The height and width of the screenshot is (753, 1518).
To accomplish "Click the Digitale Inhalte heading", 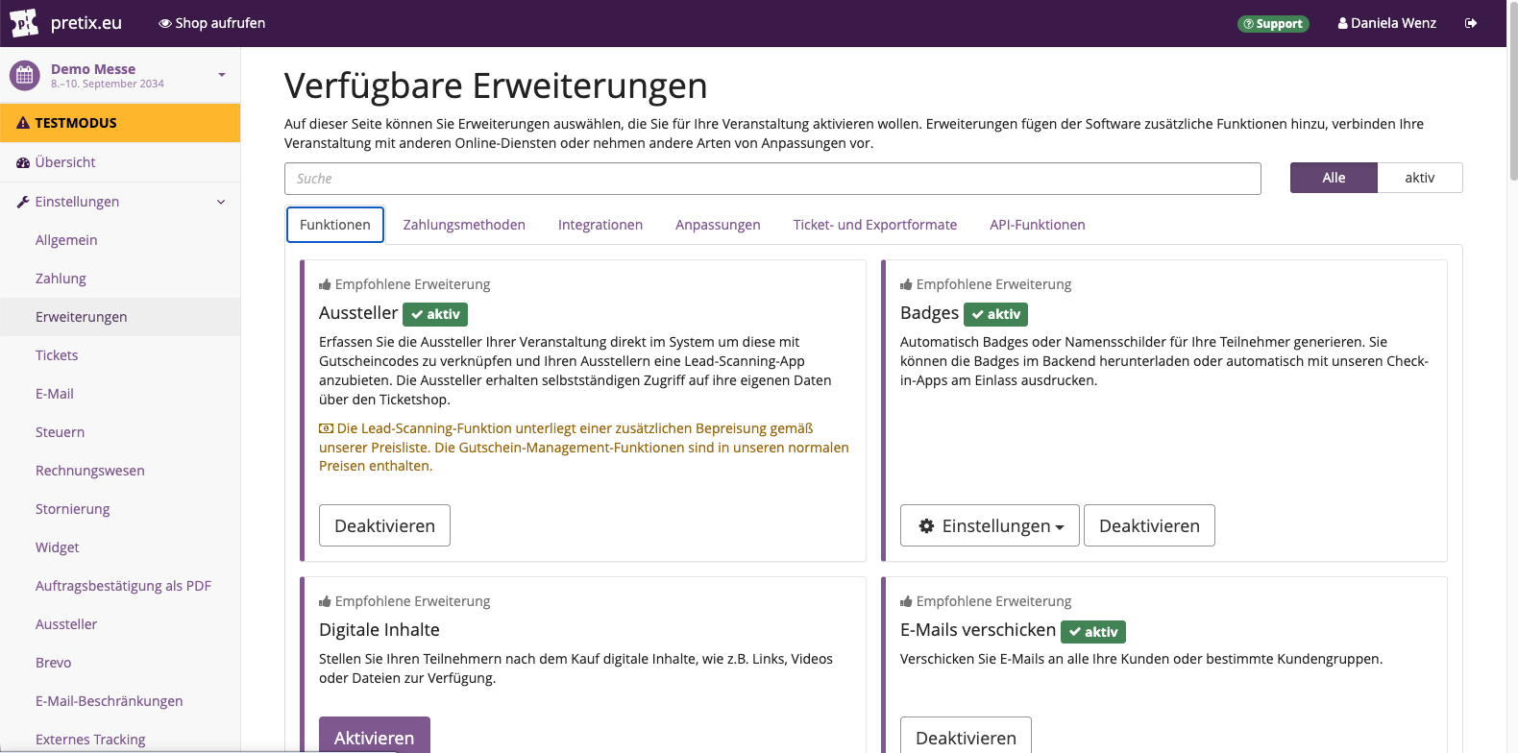I will coord(379,630).
